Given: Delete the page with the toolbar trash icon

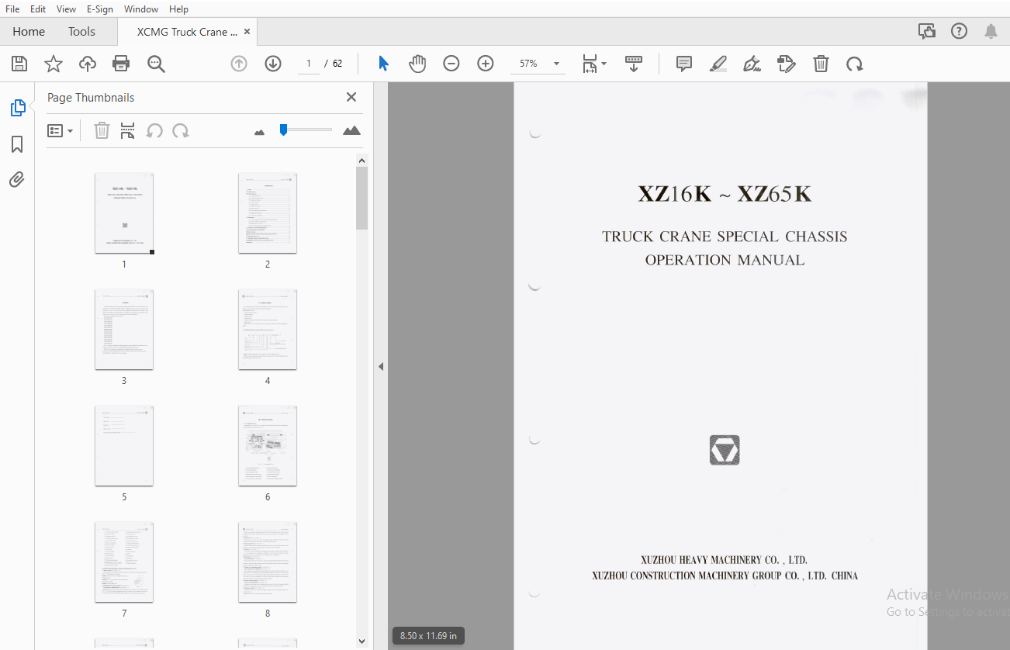Looking at the screenshot, I should coord(821,64).
